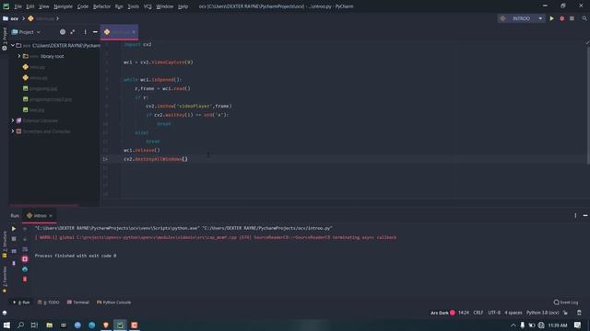
Task: Hide the Run panel with minus icon
Action: [585, 215]
